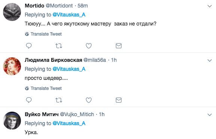
Task: Open @Vitauskas_A link in Mortido's reply
Action: click(69, 15)
